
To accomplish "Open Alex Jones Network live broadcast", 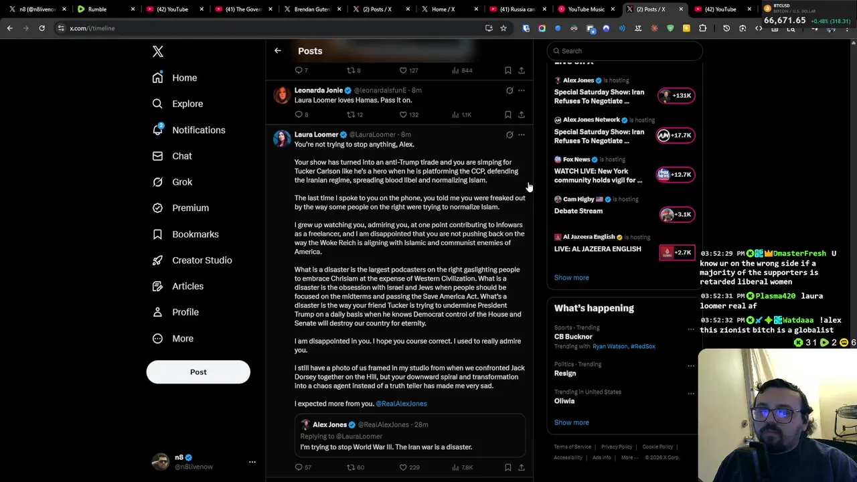I will click(x=625, y=131).
